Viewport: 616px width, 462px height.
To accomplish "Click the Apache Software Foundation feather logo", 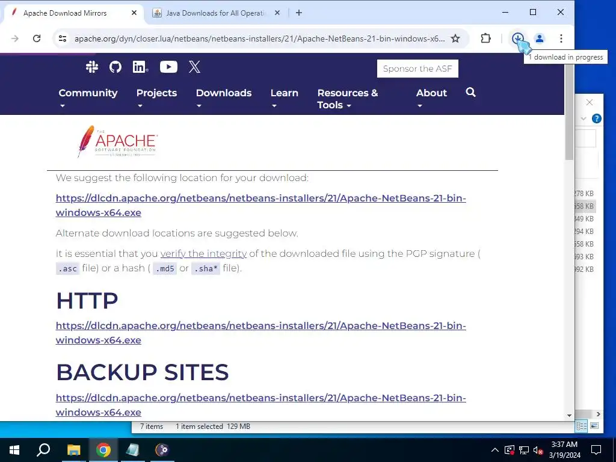I will [x=117, y=141].
